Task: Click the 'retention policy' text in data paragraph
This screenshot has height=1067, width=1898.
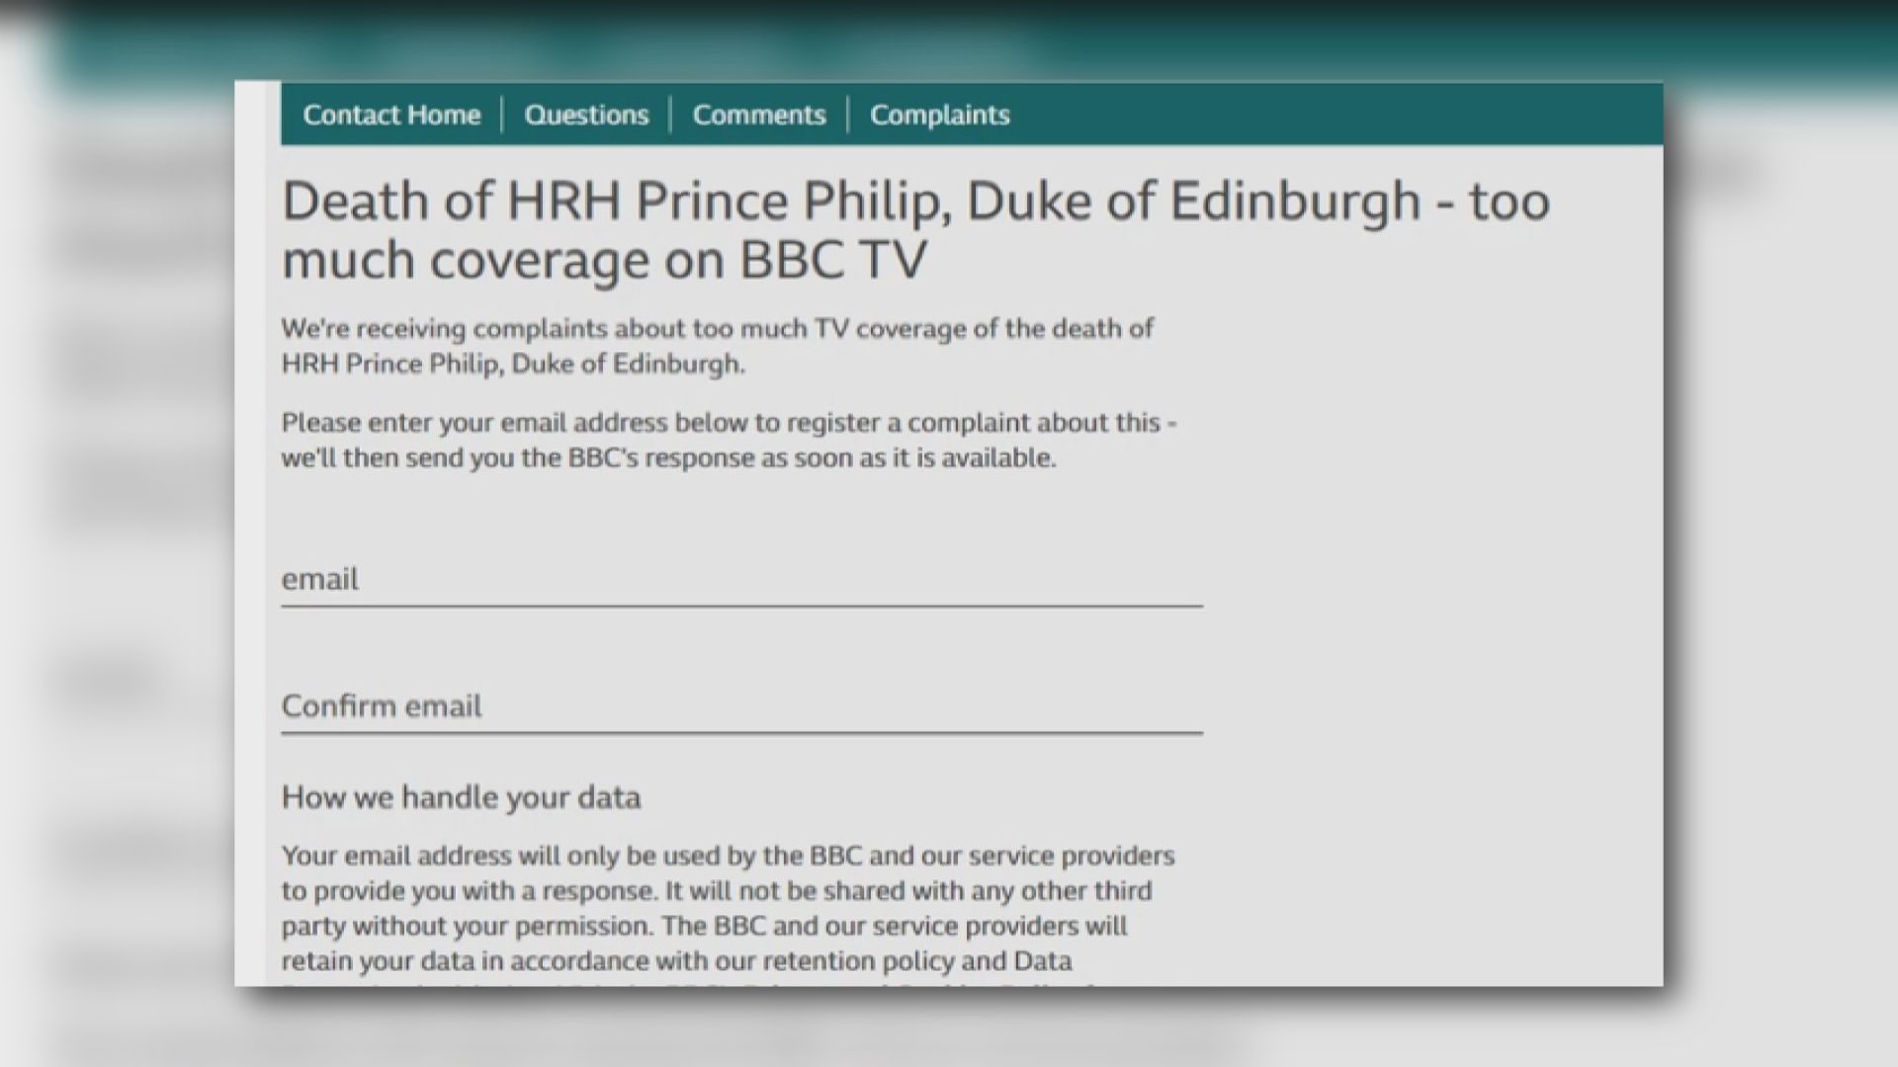Action: (858, 961)
